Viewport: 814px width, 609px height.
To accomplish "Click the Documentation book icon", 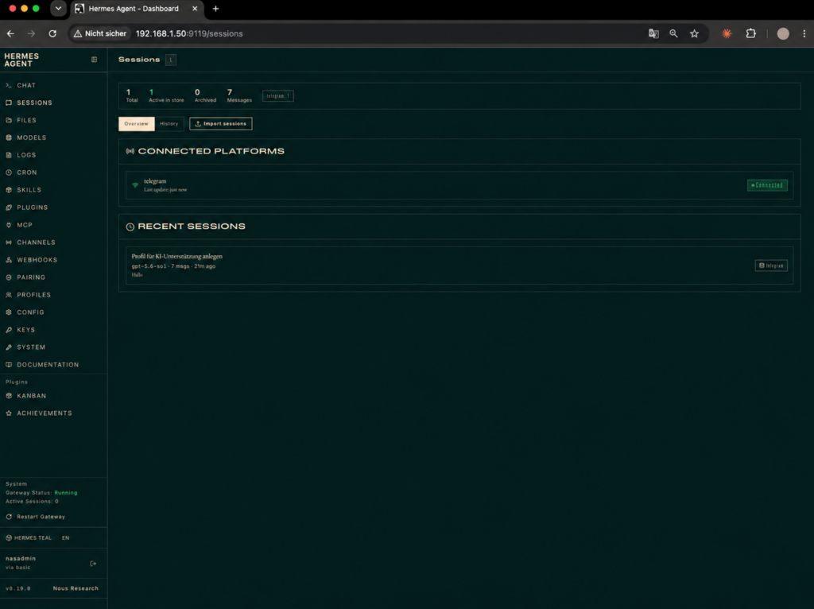I will [x=9, y=364].
